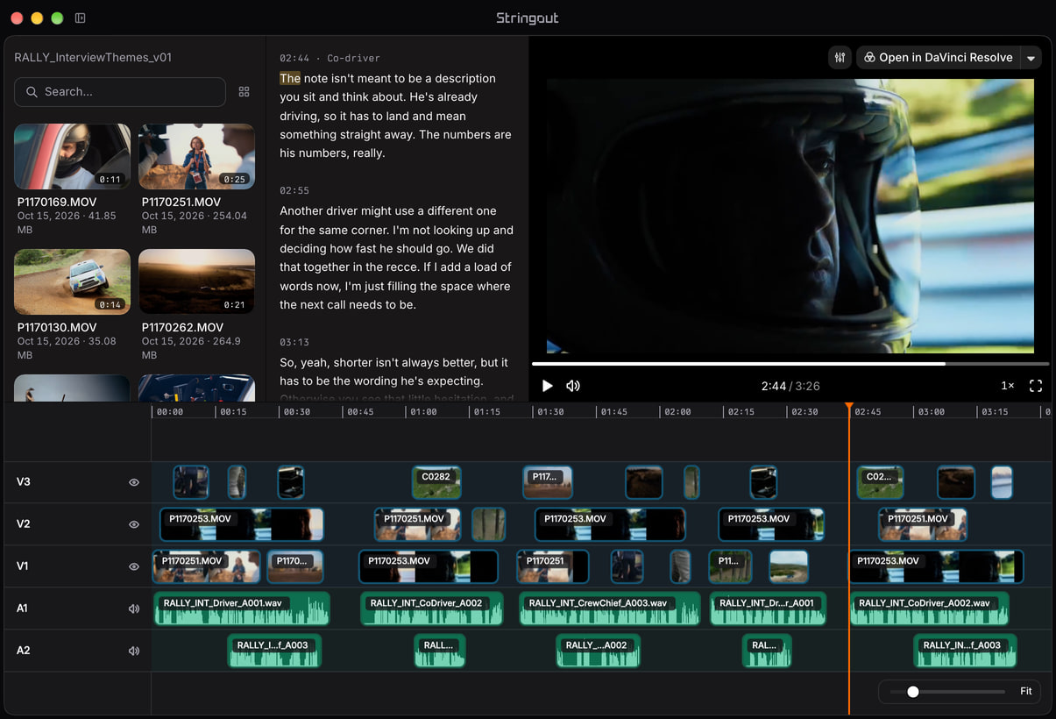Mute the A1 audio track
Viewport: 1056px width, 719px height.
134,609
